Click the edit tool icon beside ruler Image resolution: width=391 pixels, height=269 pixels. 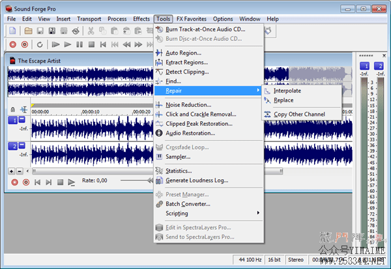23,109
